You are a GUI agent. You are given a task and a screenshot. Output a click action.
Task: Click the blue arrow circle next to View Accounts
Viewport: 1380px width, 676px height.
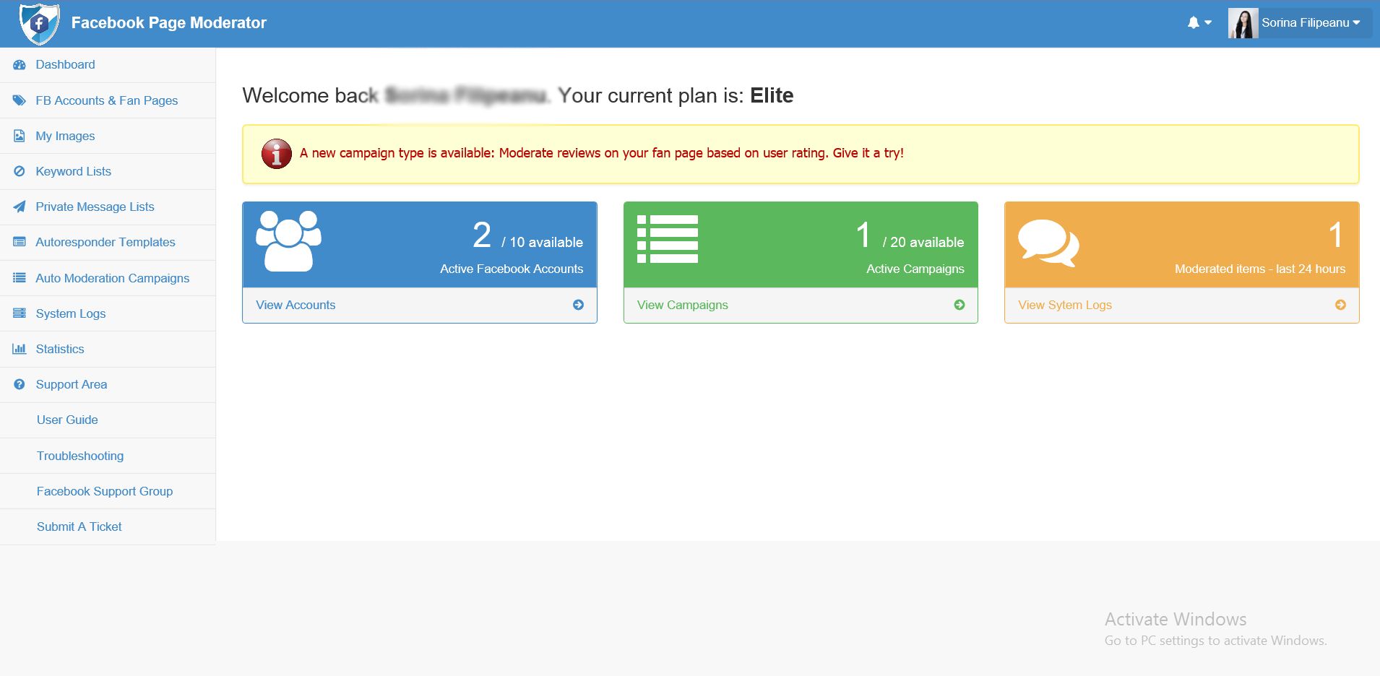[578, 305]
